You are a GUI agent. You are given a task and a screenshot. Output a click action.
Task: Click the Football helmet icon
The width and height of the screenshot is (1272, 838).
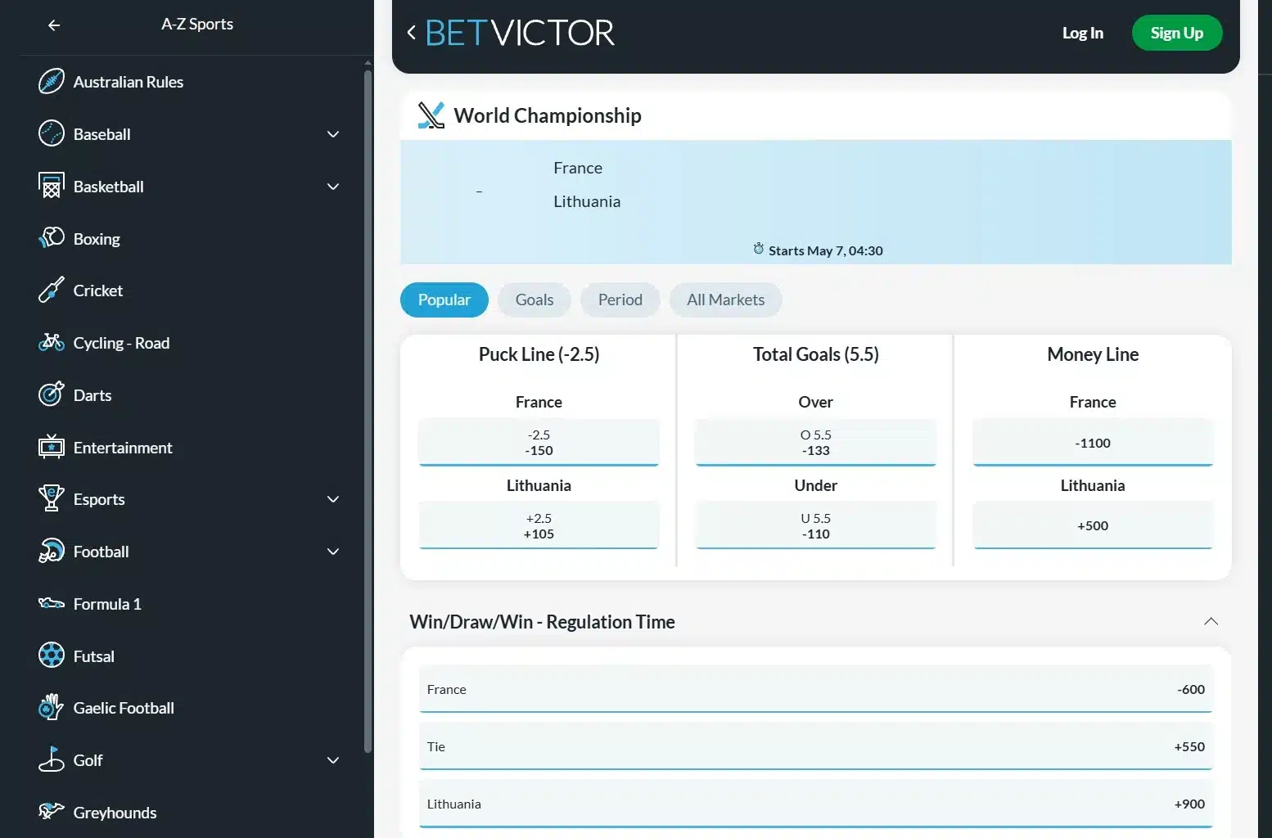click(52, 551)
